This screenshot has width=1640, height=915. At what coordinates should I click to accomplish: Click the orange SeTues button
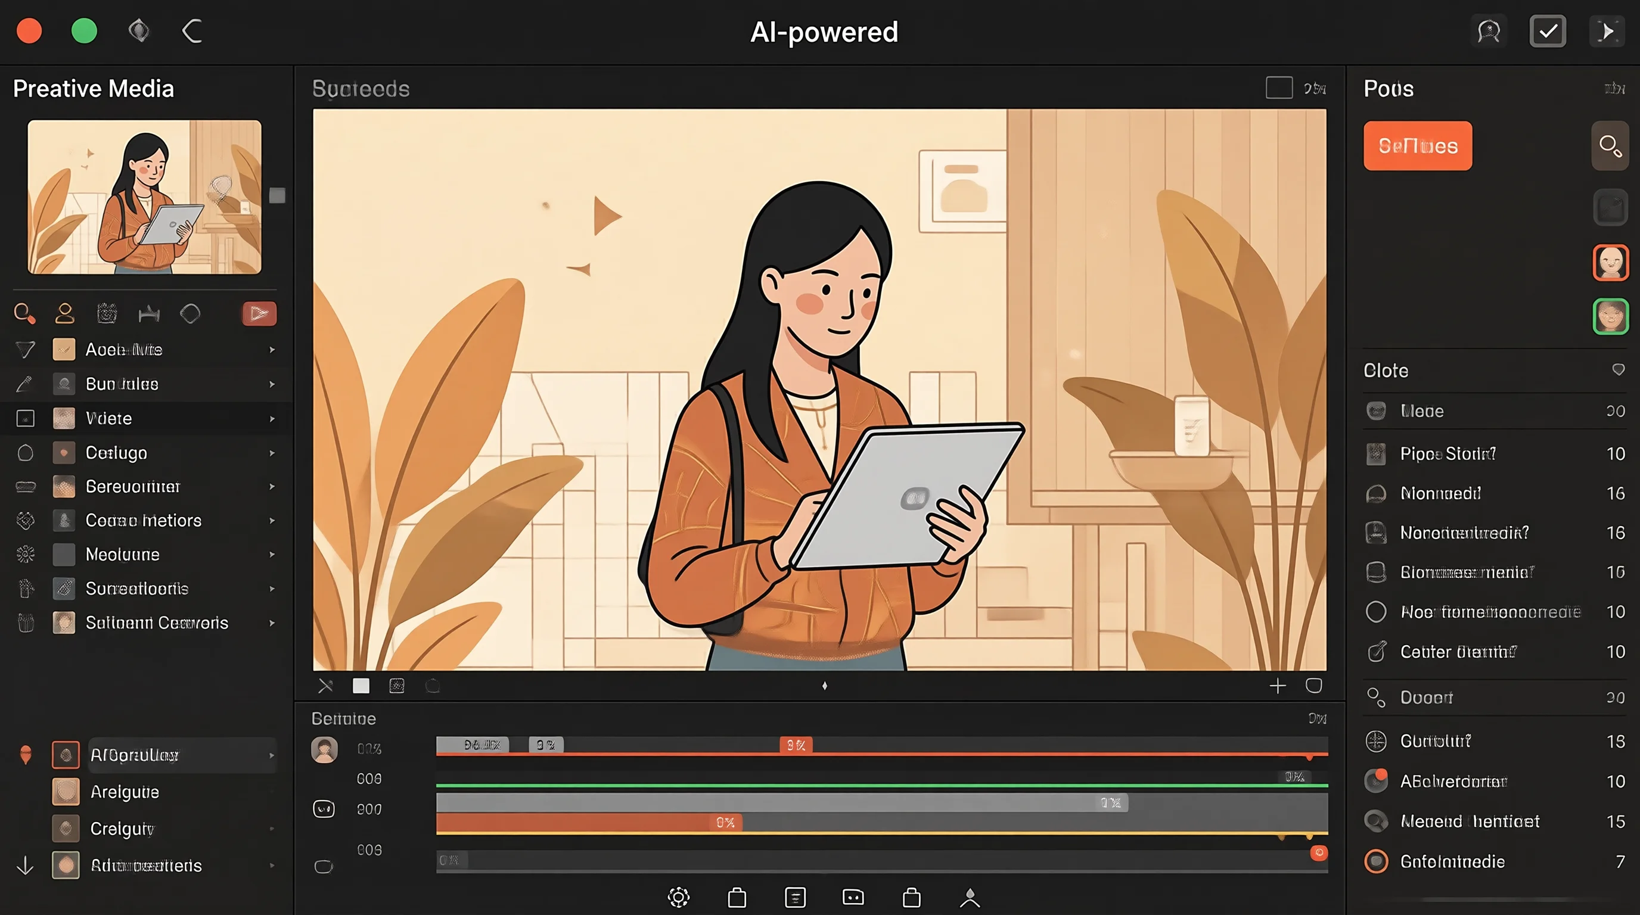tap(1418, 147)
